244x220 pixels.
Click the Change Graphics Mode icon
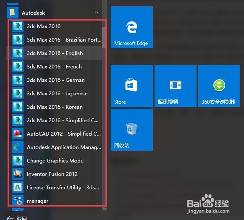[18, 160]
